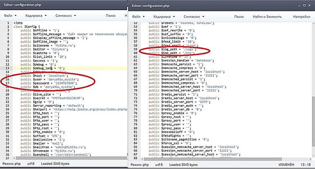The height and width of the screenshot is (169, 315).
Task: Click line with $secret value
Action: 52,98
